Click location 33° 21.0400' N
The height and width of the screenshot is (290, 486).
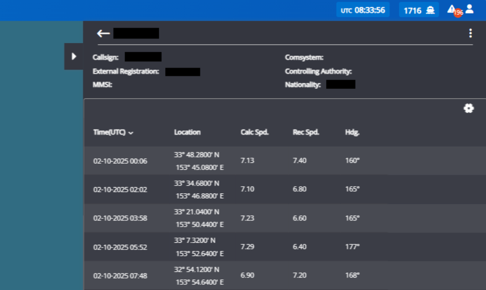tap(196, 212)
